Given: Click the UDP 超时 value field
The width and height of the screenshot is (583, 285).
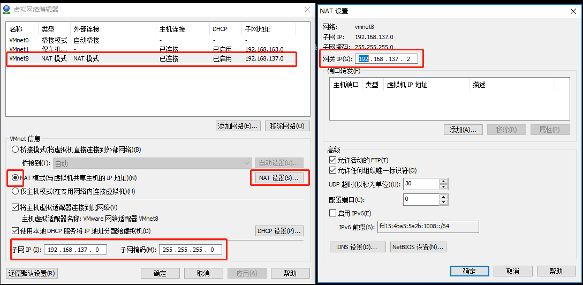Looking at the screenshot, I should (421, 184).
